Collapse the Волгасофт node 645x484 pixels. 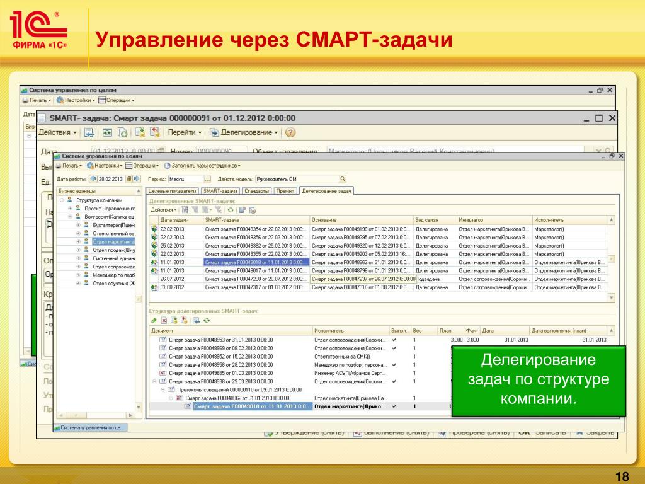click(x=70, y=217)
